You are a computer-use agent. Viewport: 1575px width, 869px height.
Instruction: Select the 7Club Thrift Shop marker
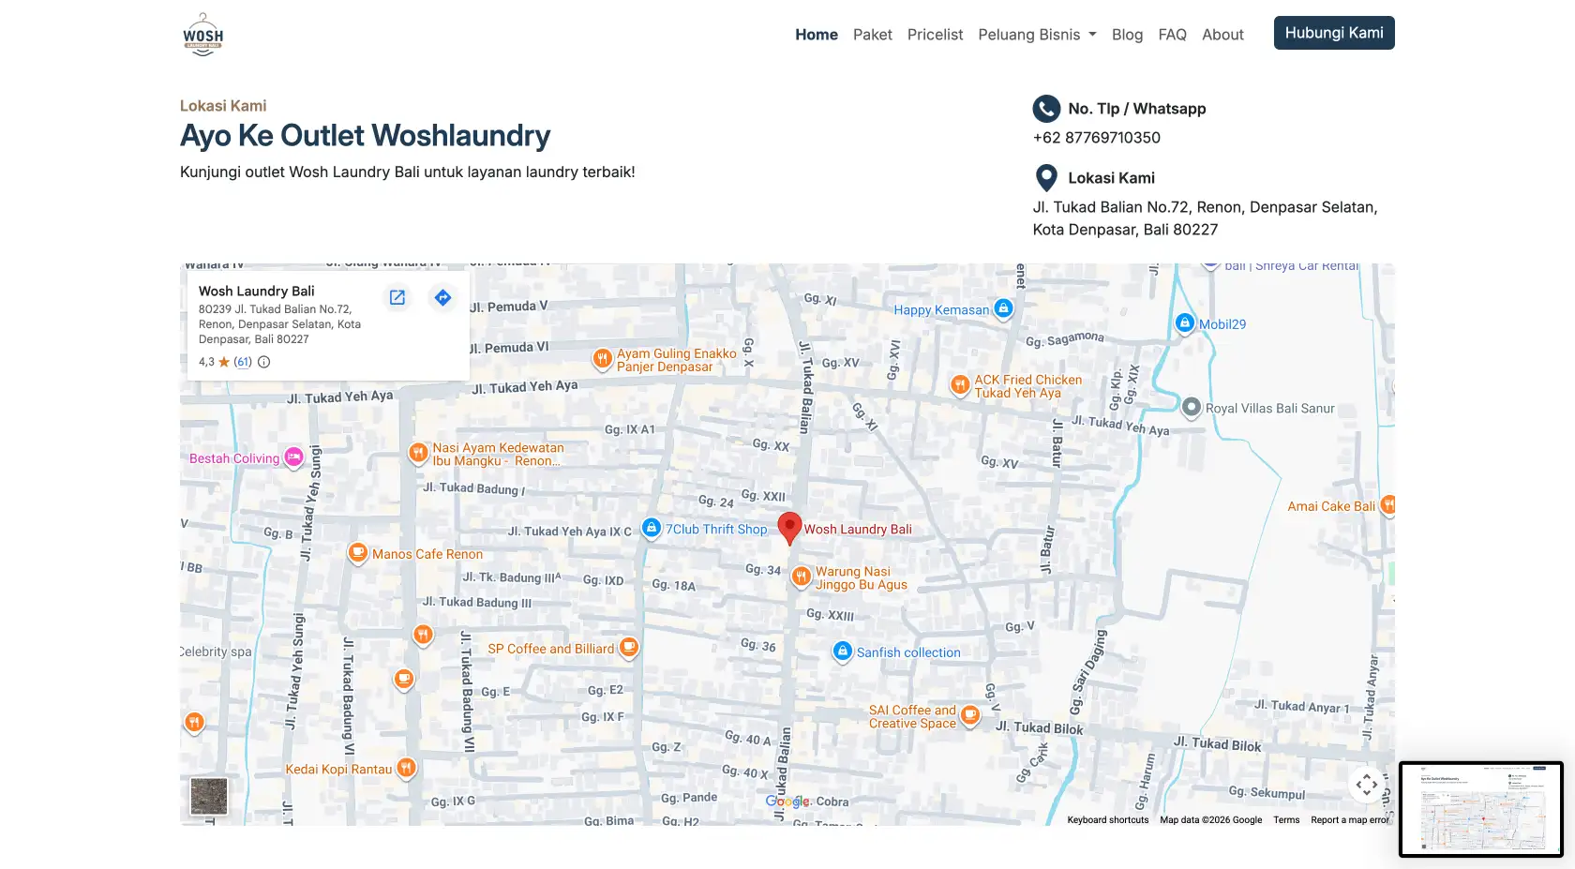tap(652, 529)
